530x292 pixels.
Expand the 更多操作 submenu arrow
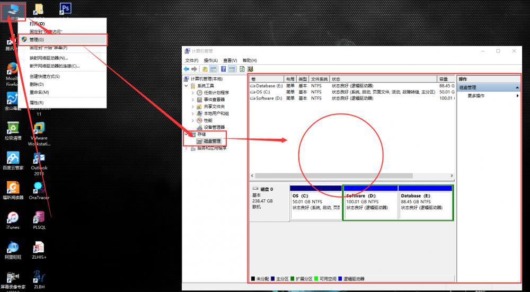(517, 96)
